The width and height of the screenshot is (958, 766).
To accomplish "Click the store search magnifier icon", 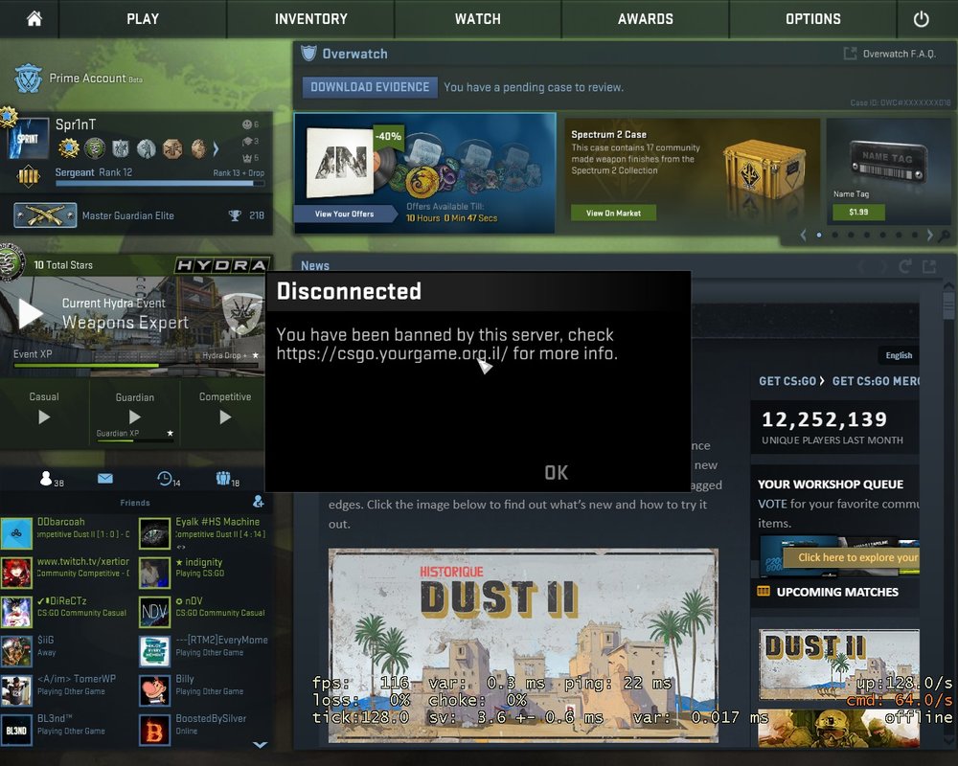I will tap(945, 236).
